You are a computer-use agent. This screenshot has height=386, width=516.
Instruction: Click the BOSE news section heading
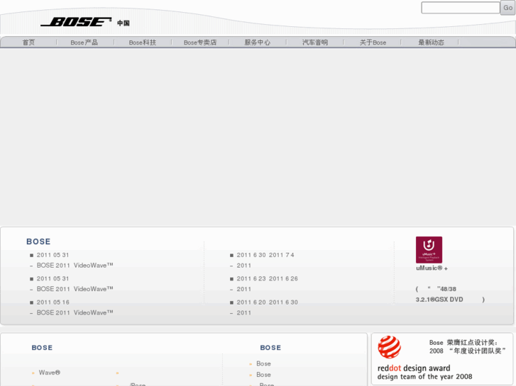point(38,242)
